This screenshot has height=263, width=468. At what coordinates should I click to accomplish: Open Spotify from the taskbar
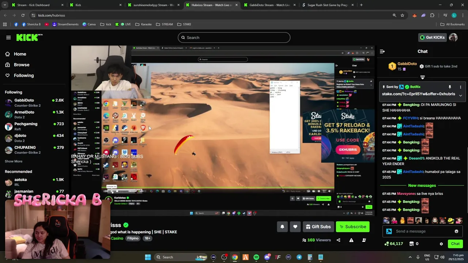click(256, 257)
